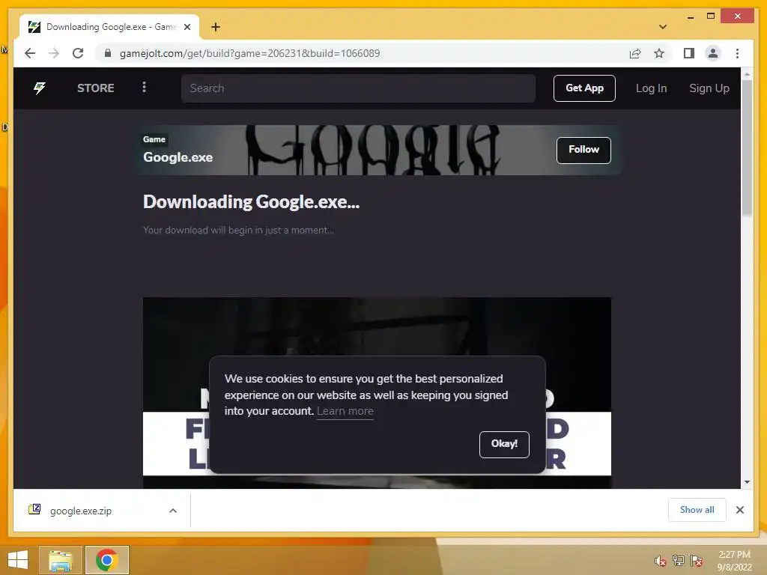Open a new tab with the plus button
This screenshot has height=575, width=767.
pyautogui.click(x=215, y=27)
